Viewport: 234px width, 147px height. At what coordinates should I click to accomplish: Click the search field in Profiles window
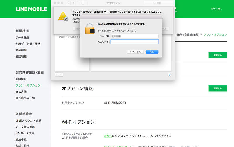tap(159, 3)
